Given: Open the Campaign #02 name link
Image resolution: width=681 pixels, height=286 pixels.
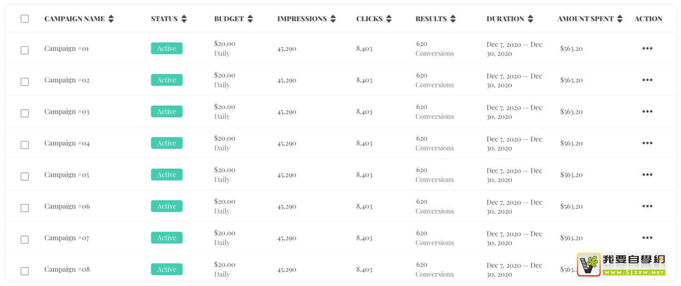Looking at the screenshot, I should pos(67,80).
